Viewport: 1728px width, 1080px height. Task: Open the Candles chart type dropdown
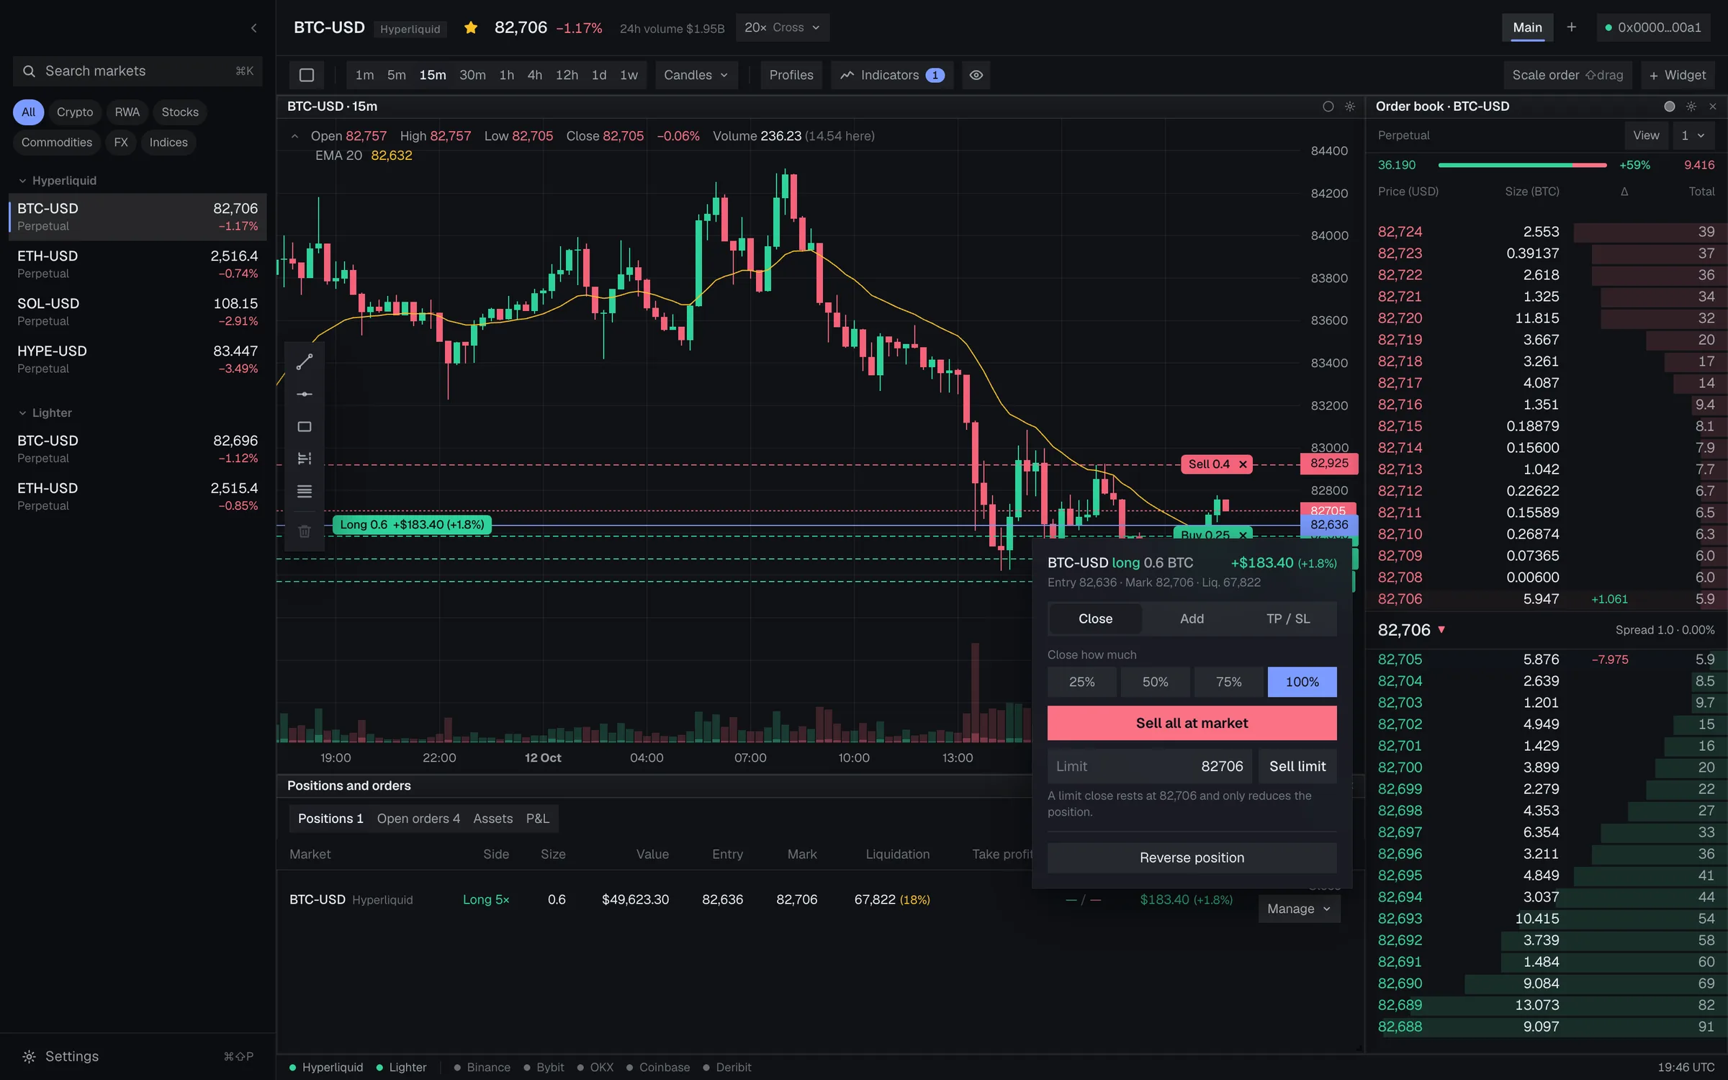[696, 75]
